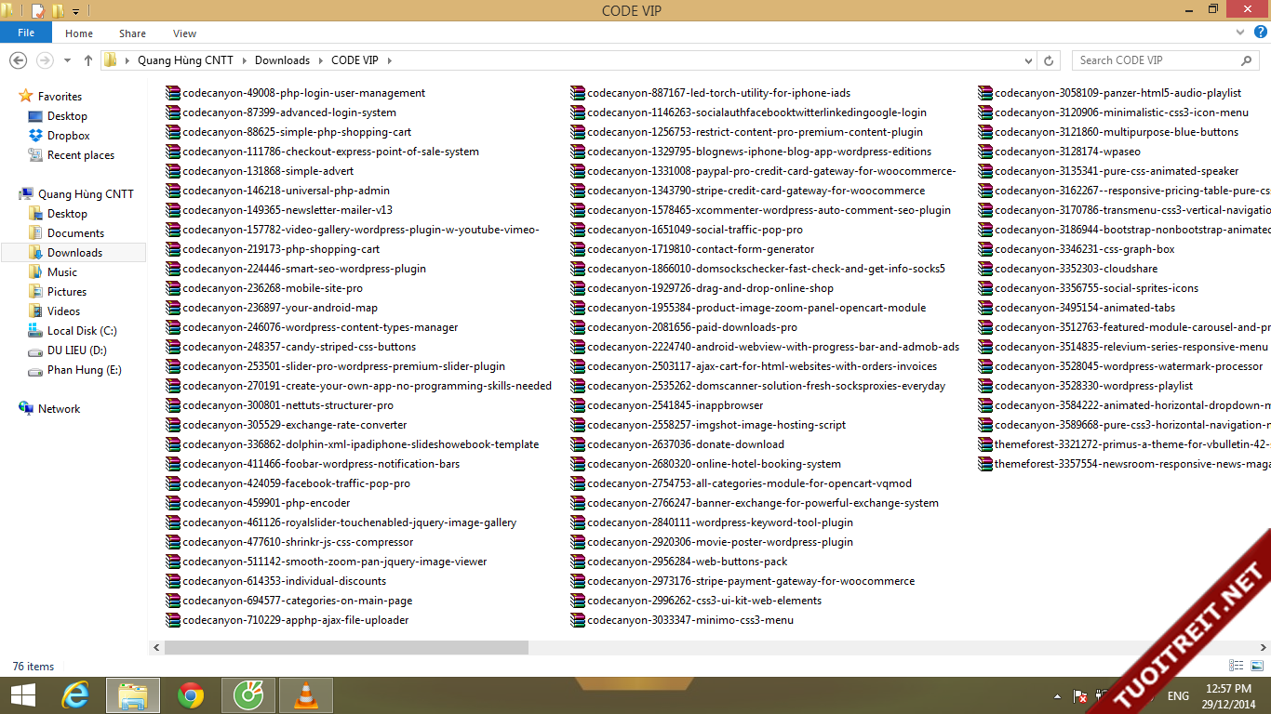Select Downloads in the navigation pane
1271x714 pixels.
click(74, 252)
